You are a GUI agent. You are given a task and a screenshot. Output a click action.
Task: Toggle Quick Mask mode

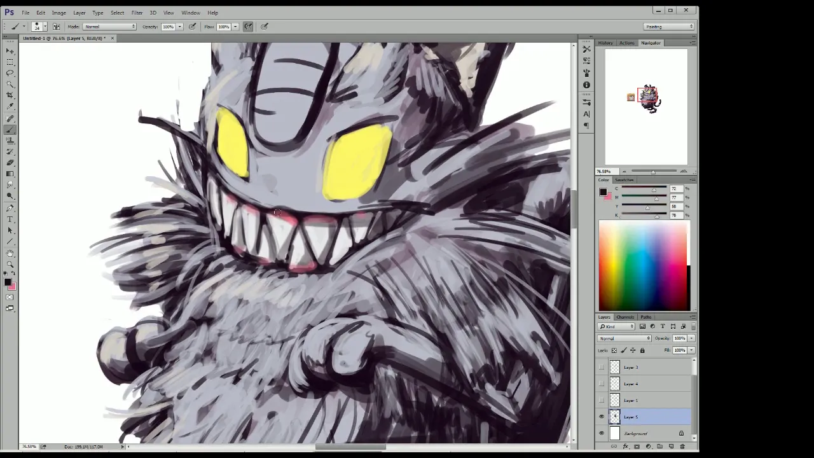click(10, 297)
